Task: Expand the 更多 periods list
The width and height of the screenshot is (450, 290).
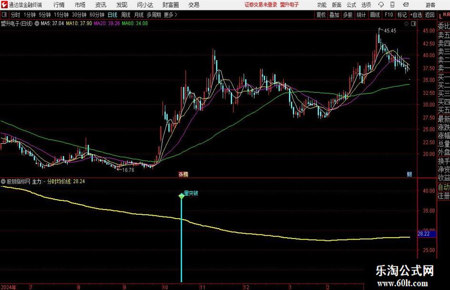Action: [170, 15]
